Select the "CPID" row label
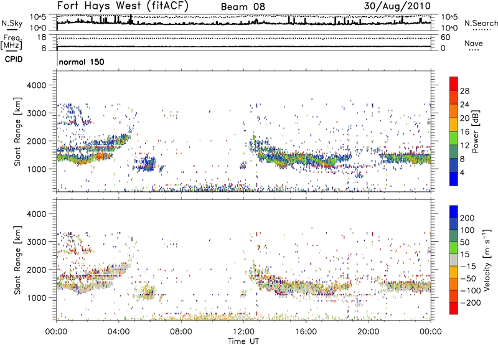Image resolution: width=498 pixels, height=345 pixels. tap(14, 59)
